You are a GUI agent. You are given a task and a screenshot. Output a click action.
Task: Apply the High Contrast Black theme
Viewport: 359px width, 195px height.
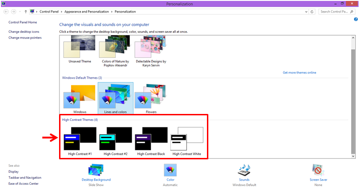pyautogui.click(x=151, y=141)
